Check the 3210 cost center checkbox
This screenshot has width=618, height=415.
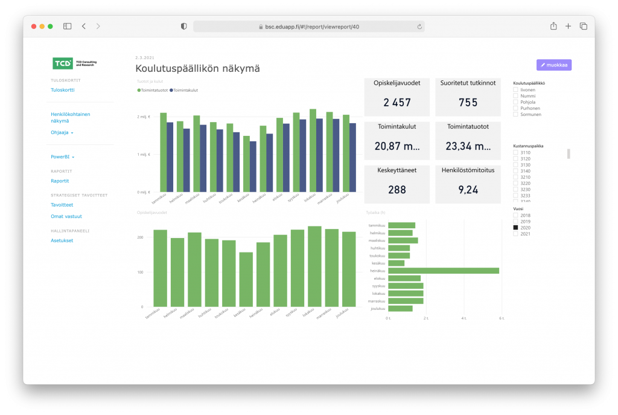[x=515, y=177]
